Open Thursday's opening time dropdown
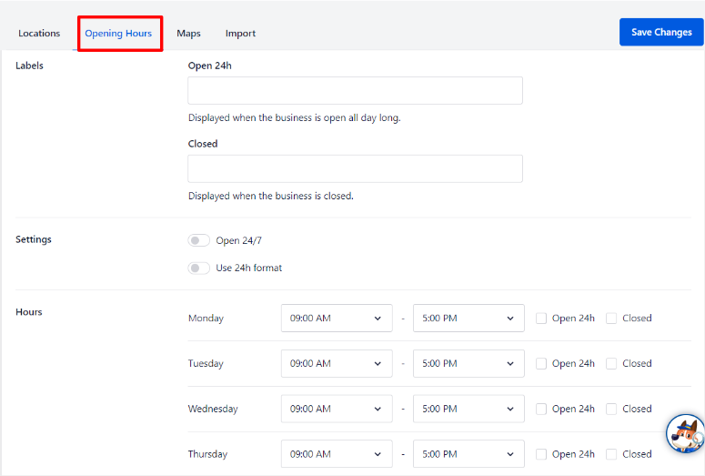Image resolution: width=705 pixels, height=476 pixels. click(x=337, y=454)
